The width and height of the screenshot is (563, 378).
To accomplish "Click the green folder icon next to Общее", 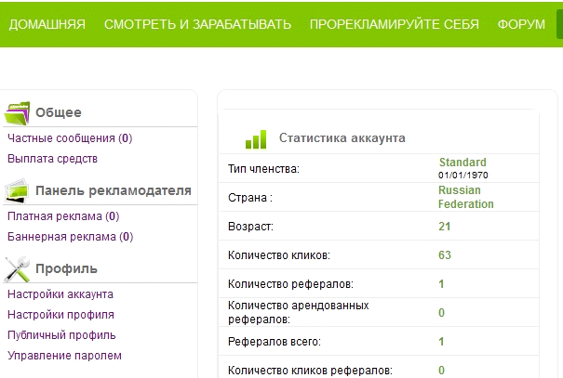I will tap(17, 113).
